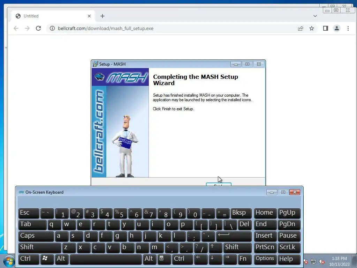Expand the tab search chevron
This screenshot has height=268, width=357.
coord(315,16)
